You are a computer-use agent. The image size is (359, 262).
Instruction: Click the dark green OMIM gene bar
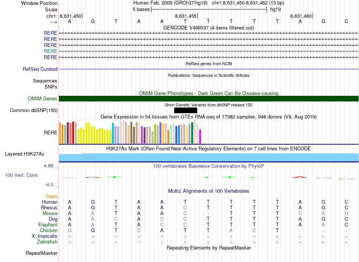coord(209,99)
